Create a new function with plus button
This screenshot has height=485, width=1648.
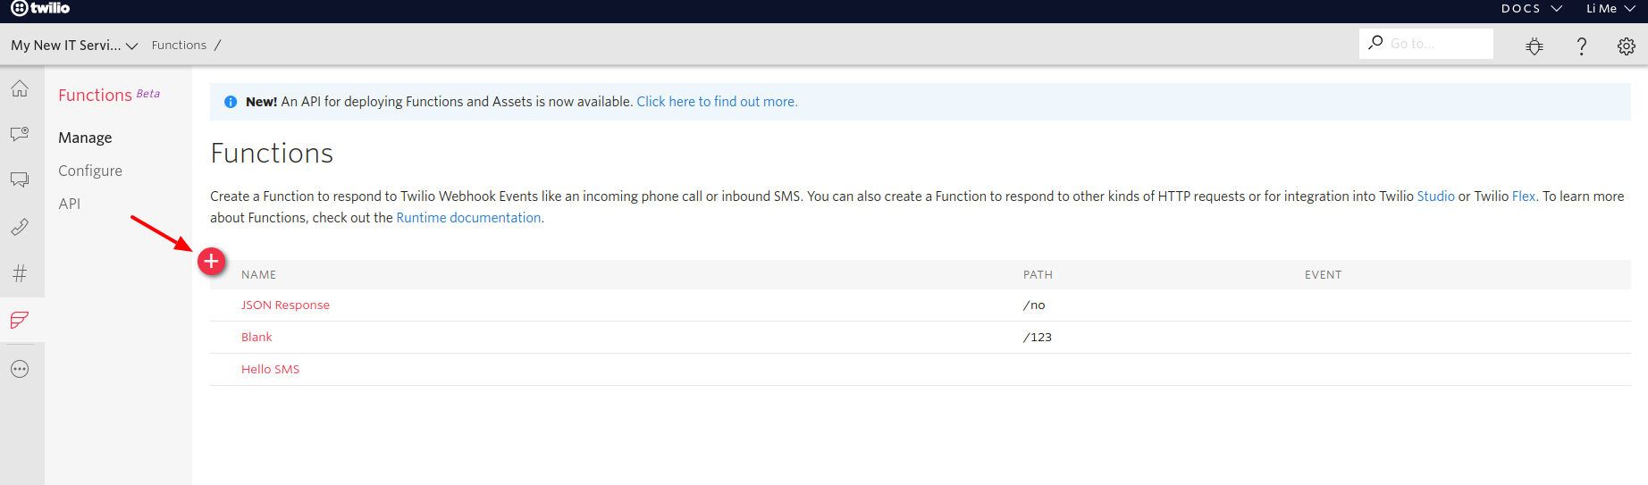click(212, 261)
